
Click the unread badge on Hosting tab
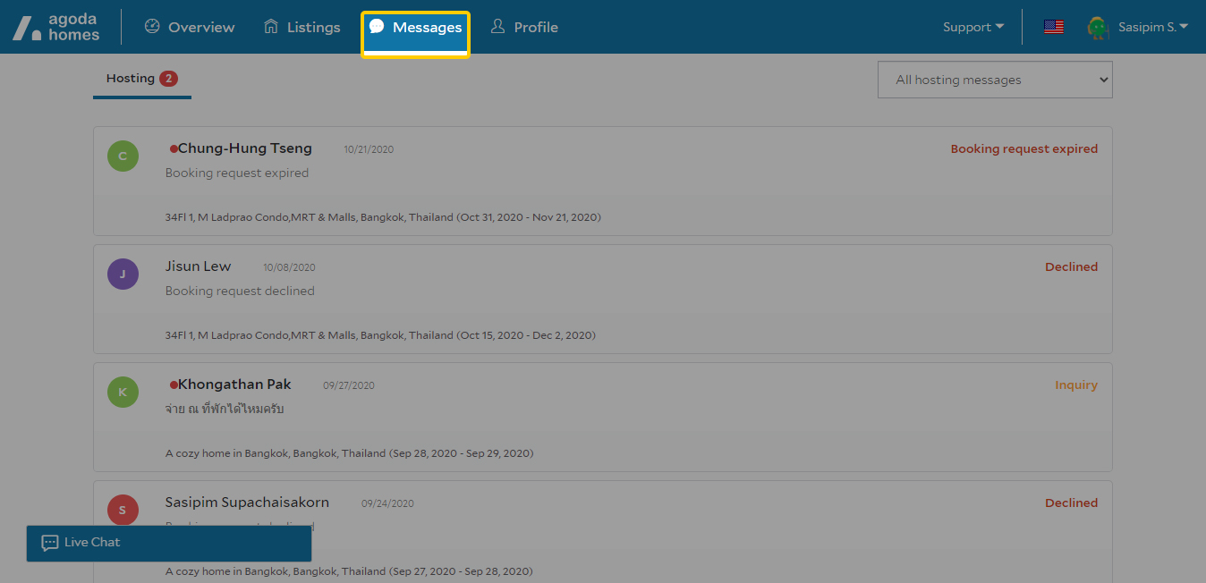pos(168,79)
